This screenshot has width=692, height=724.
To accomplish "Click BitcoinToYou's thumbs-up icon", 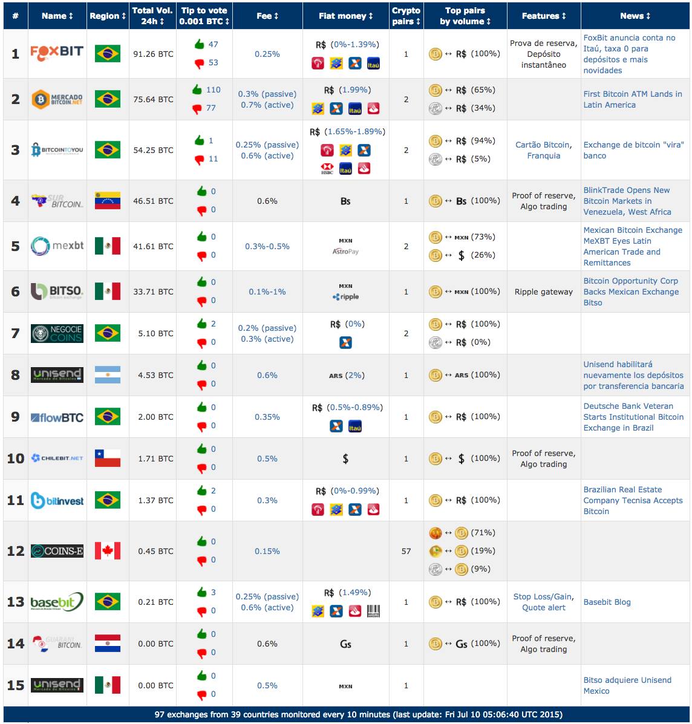I will 199,140.
